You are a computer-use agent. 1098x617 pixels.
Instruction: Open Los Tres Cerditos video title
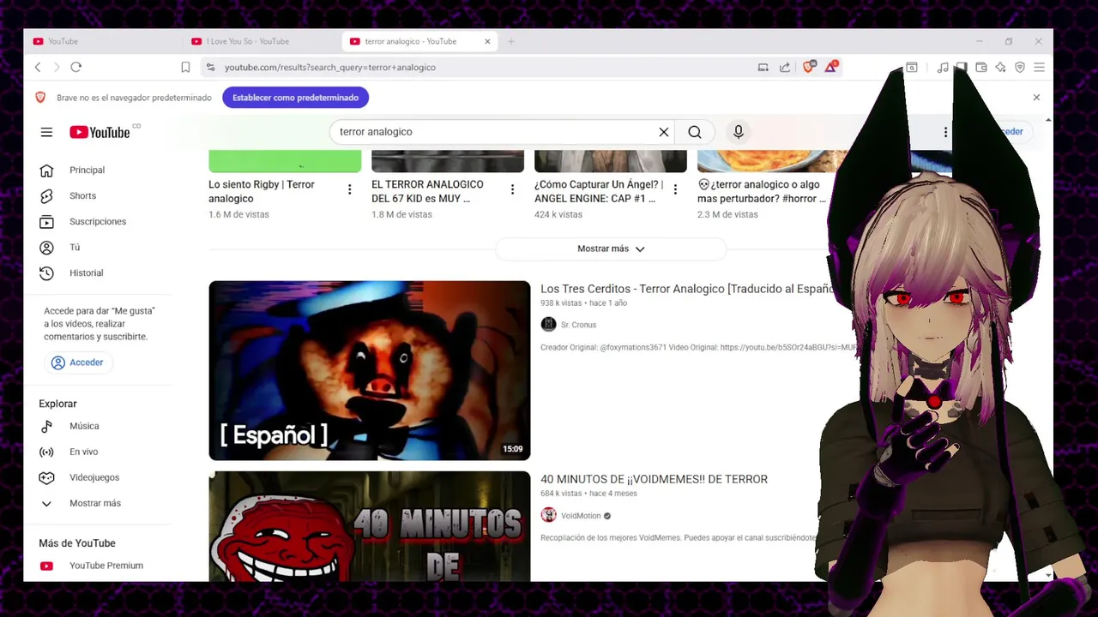click(688, 289)
